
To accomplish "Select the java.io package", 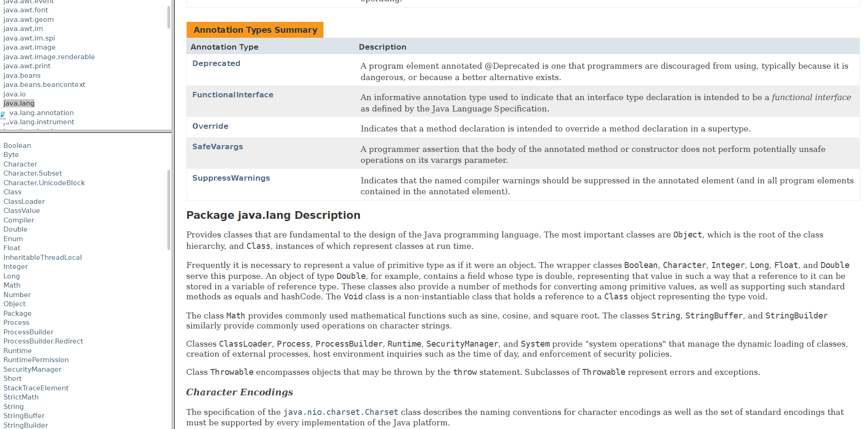I will (15, 94).
